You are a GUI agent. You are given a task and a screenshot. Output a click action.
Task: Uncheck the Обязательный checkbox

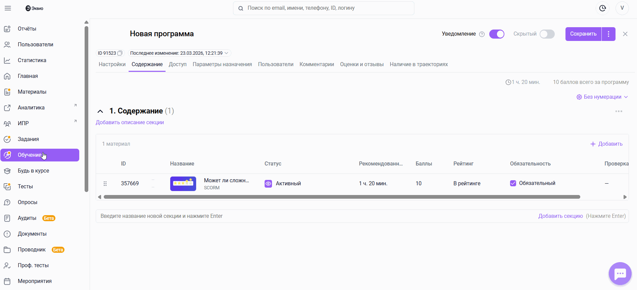(513, 183)
